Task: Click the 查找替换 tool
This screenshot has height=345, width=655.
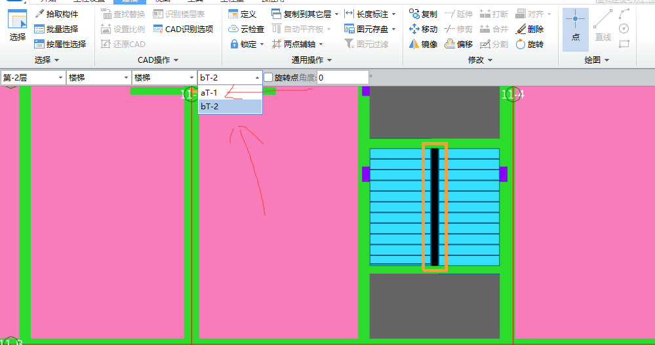Action: click(x=123, y=14)
